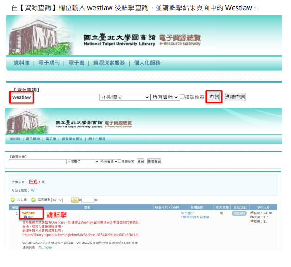This screenshot has height=267, width=291.
Task: Click 校外連線 column header
Action: pos(222,207)
